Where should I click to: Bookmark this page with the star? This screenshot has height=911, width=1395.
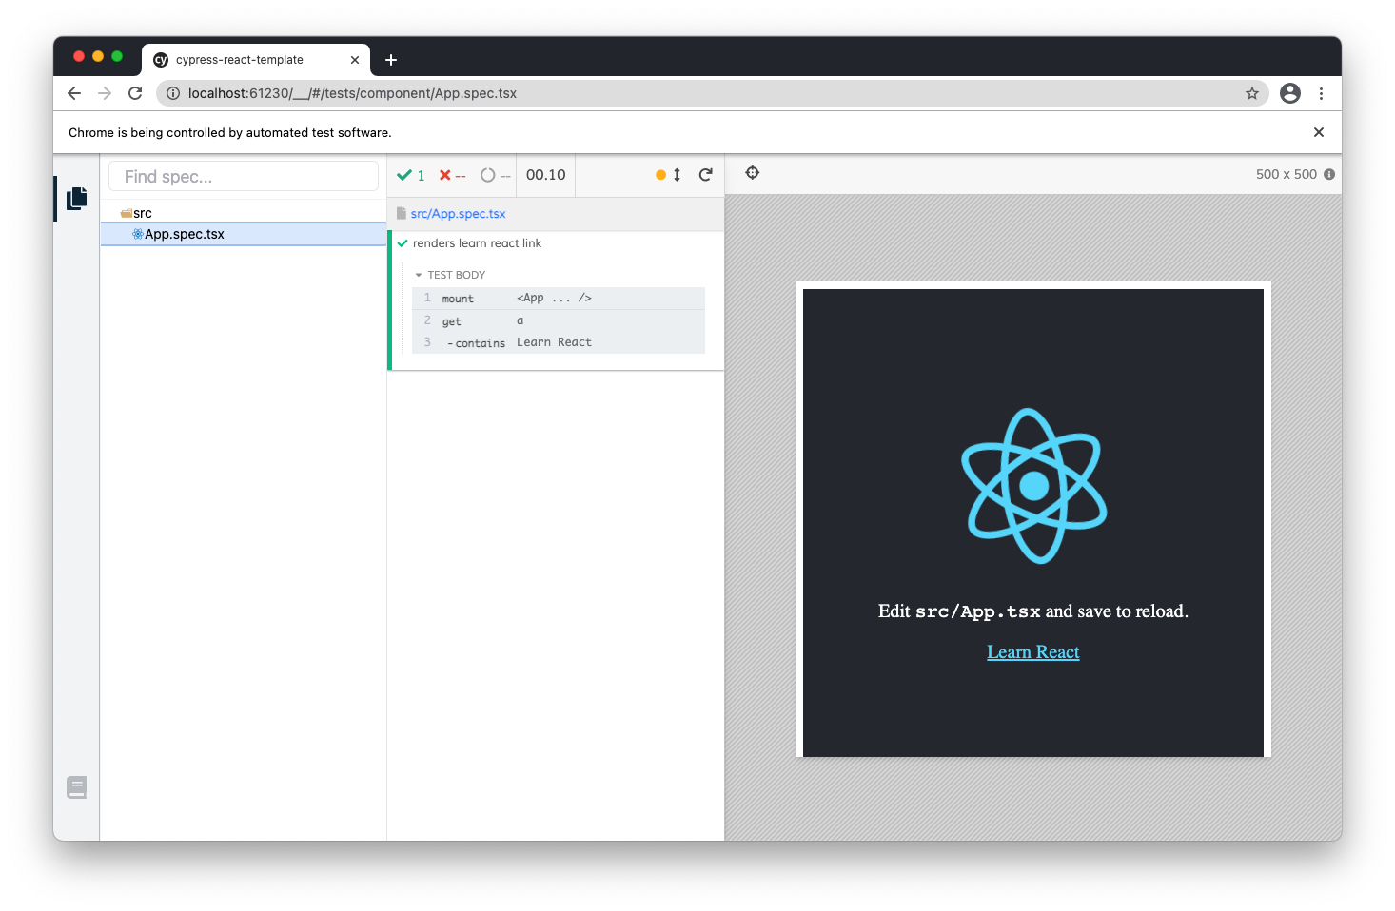click(x=1252, y=93)
